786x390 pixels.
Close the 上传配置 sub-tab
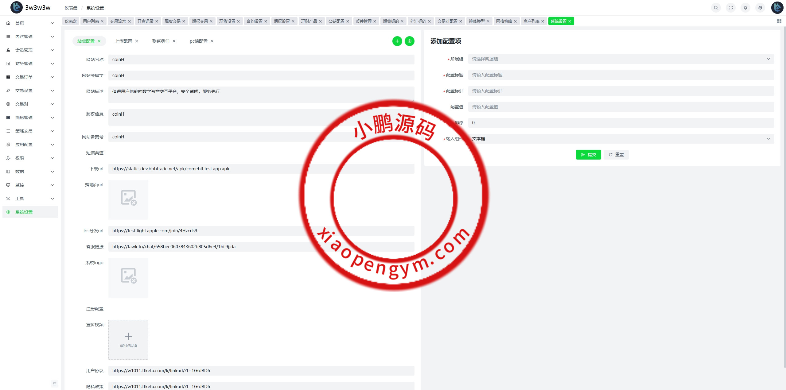137,41
